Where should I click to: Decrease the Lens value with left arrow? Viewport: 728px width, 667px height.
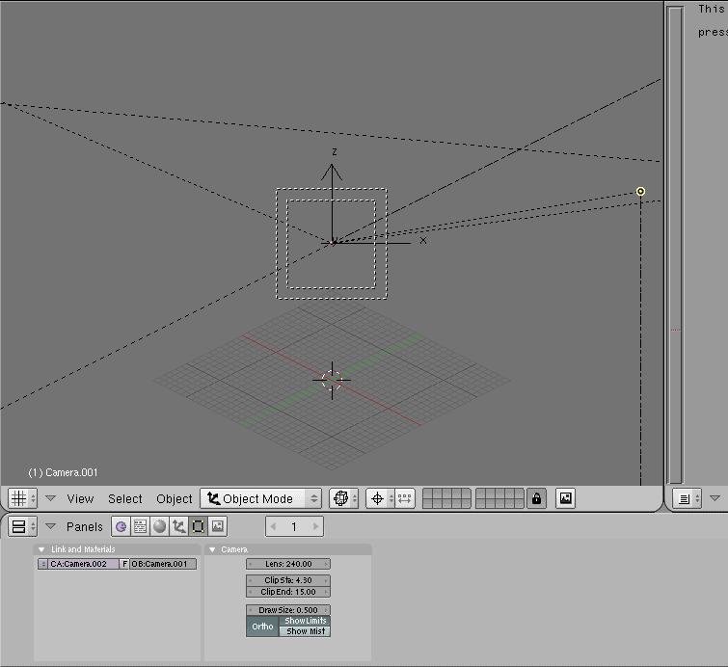click(x=251, y=564)
